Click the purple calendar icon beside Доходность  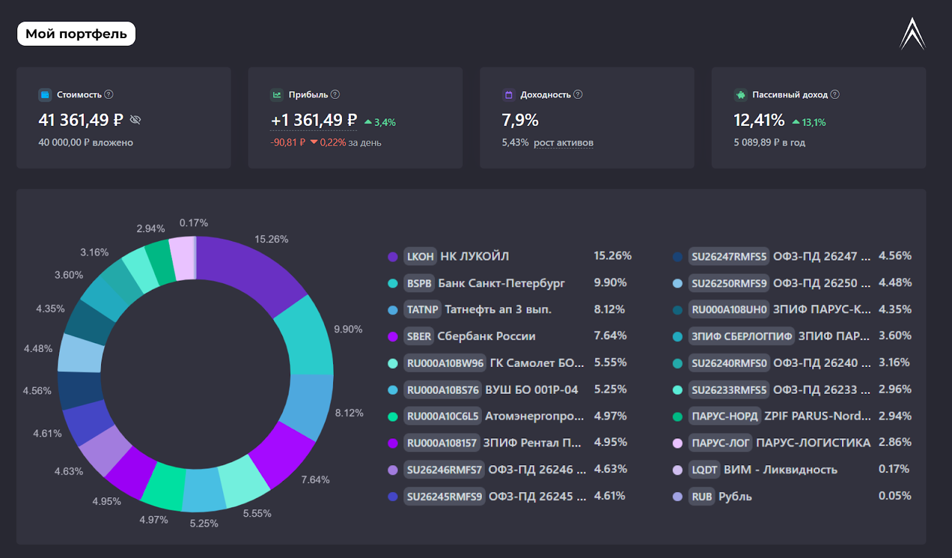pos(509,95)
